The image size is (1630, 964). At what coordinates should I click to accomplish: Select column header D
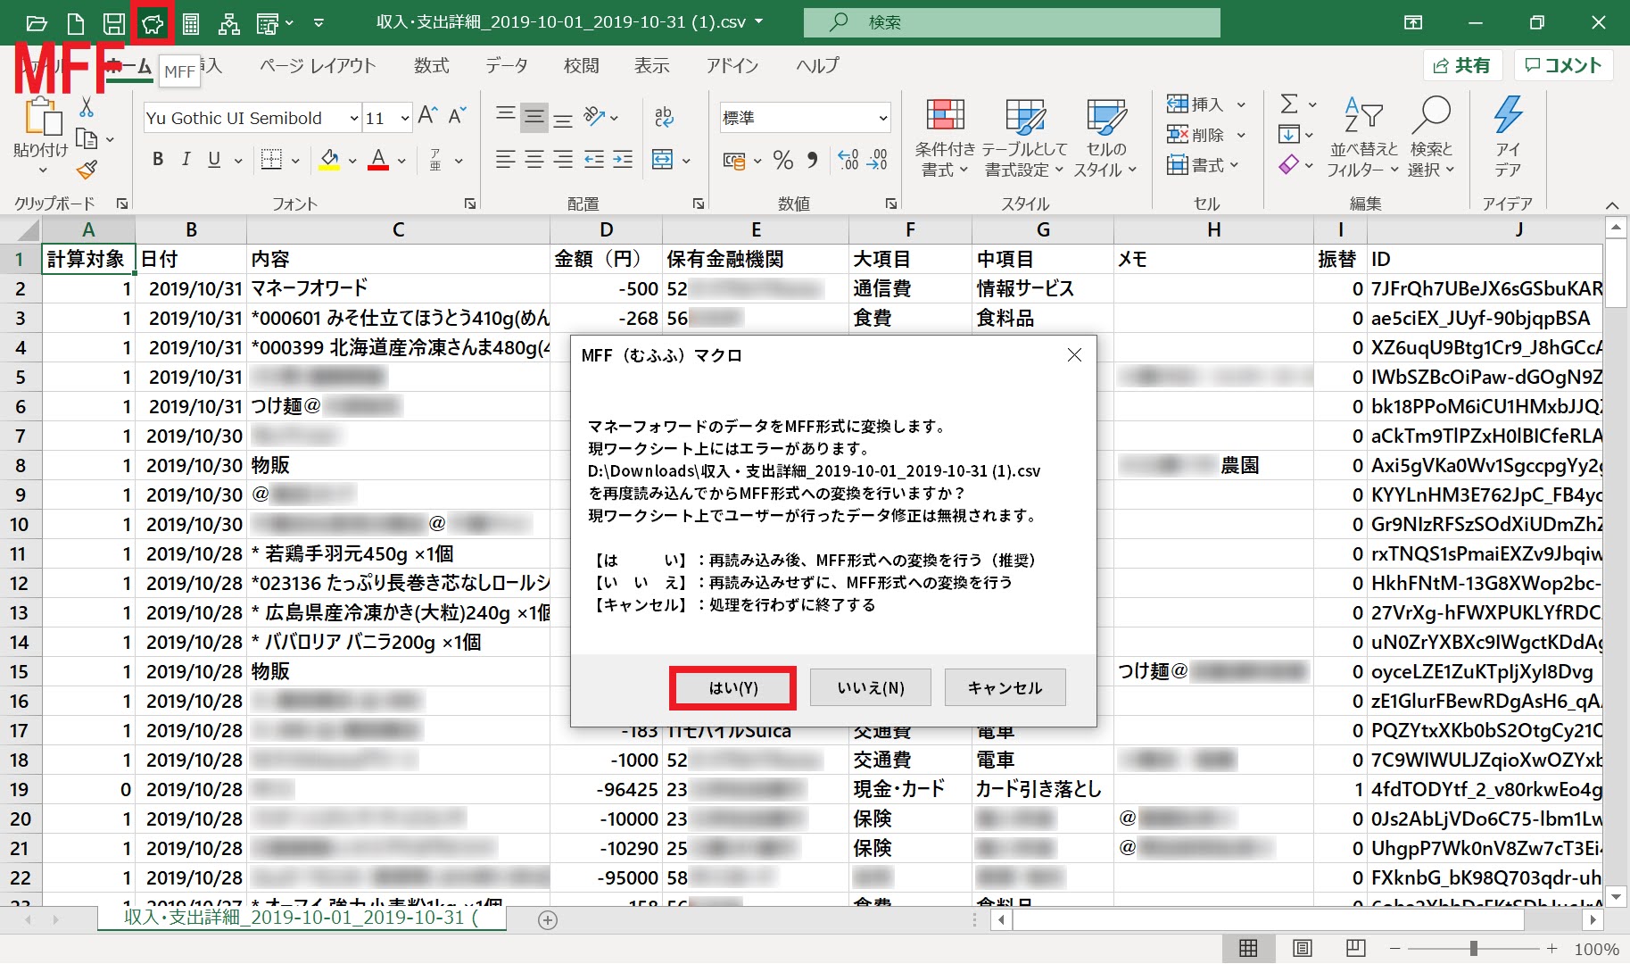[606, 229]
